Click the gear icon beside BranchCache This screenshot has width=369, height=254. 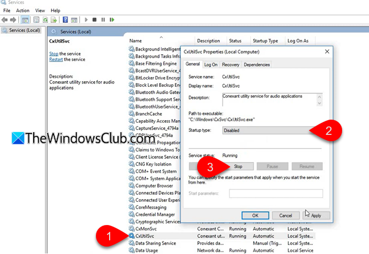132,114
